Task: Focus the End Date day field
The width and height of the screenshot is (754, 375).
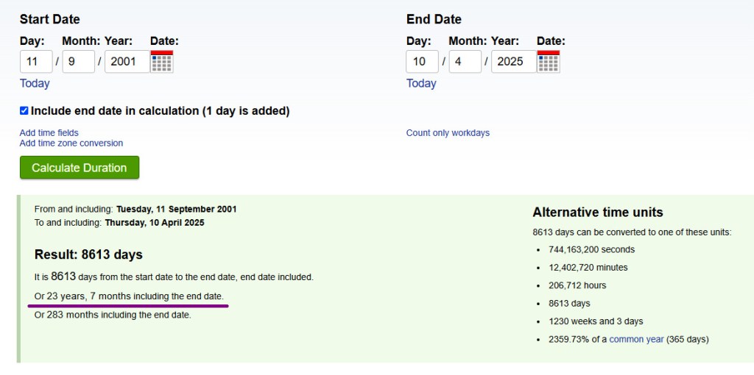Action: click(x=422, y=62)
